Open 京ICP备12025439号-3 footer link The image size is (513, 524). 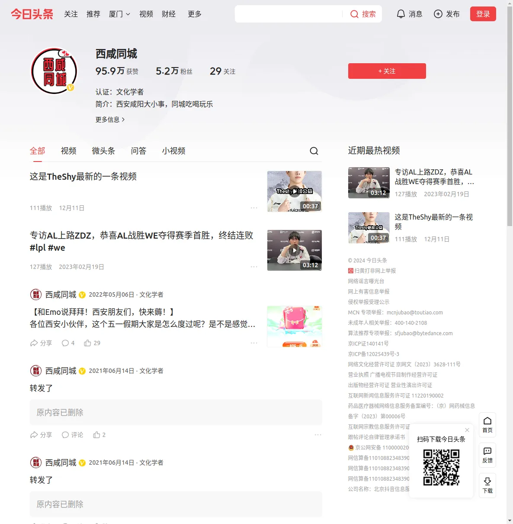pos(374,354)
